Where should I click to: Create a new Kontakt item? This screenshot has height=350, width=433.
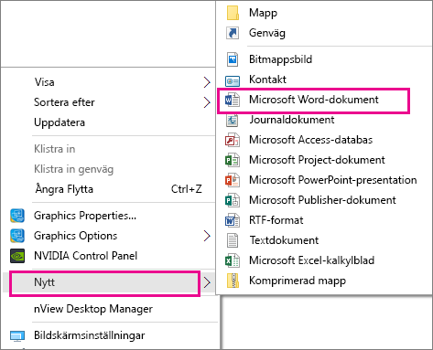coord(324,80)
